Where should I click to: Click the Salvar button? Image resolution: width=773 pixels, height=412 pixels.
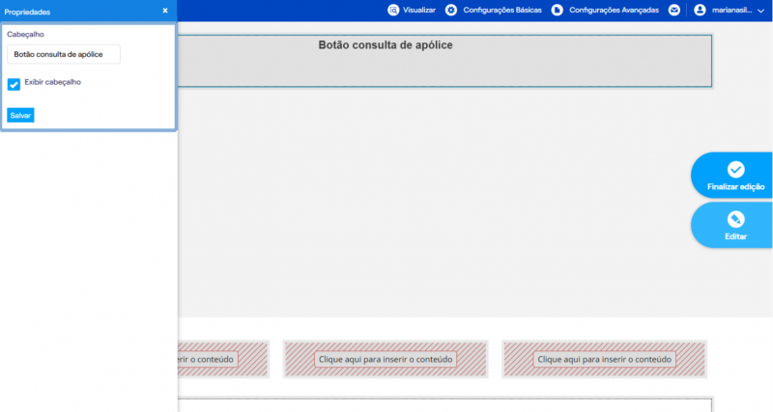(x=20, y=115)
